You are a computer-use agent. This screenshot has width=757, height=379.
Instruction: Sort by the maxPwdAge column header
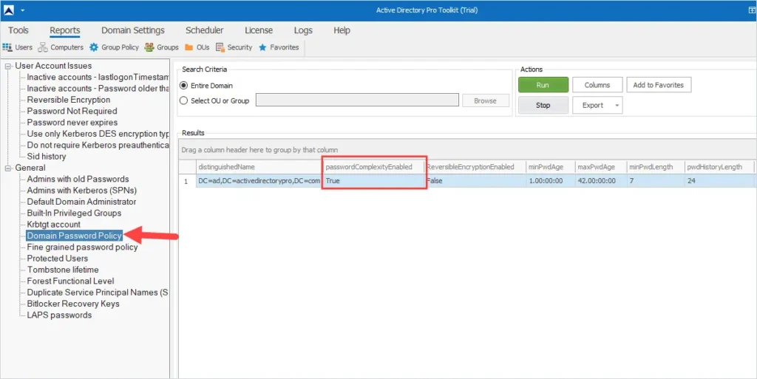click(601, 167)
